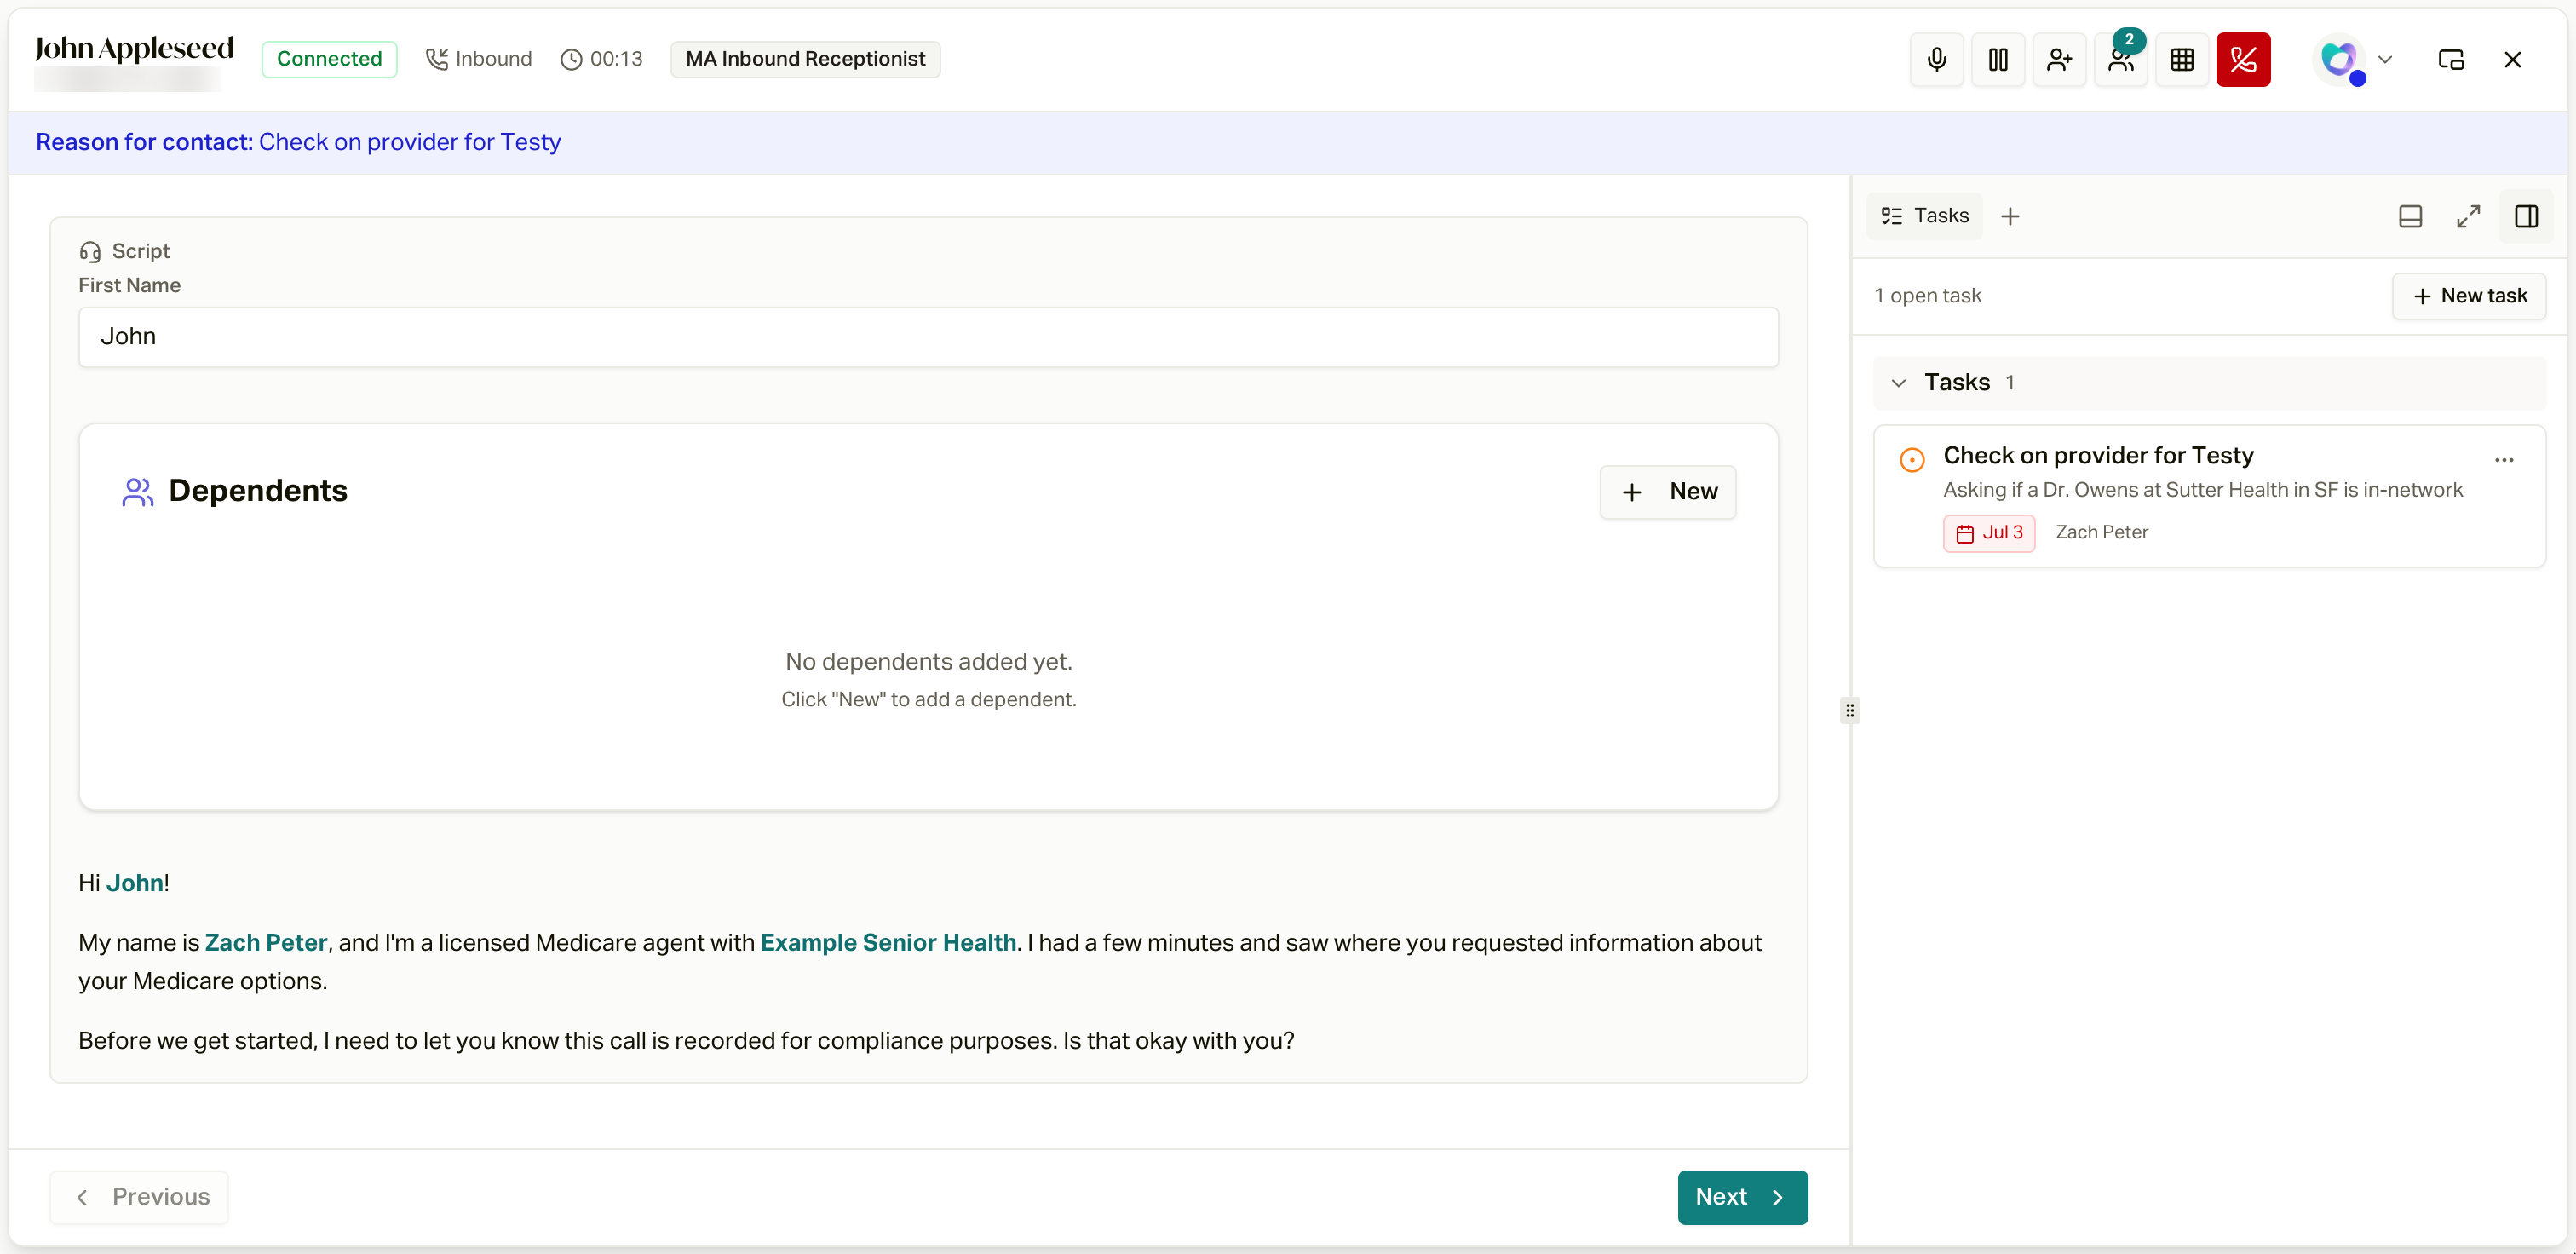Add a New dependent
2576x1254 pixels.
click(x=1668, y=492)
